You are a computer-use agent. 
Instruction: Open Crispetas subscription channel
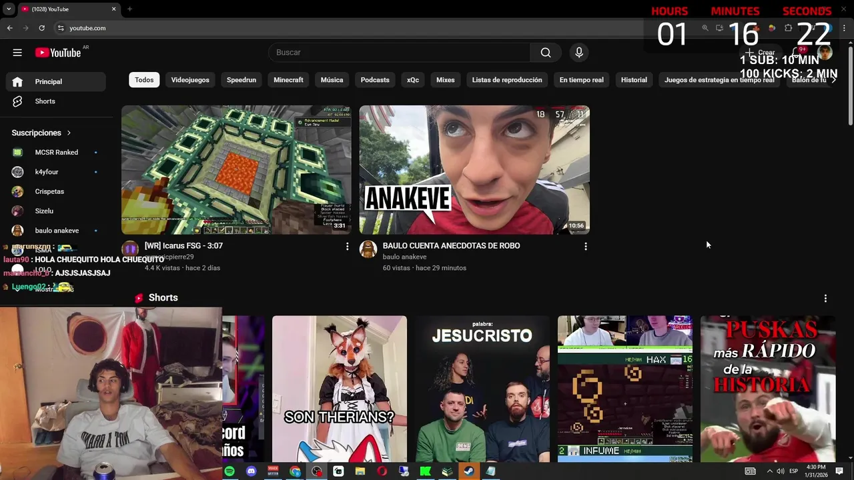pyautogui.click(x=56, y=191)
